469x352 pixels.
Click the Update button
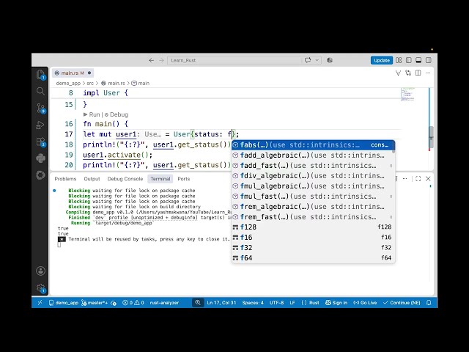click(x=382, y=60)
